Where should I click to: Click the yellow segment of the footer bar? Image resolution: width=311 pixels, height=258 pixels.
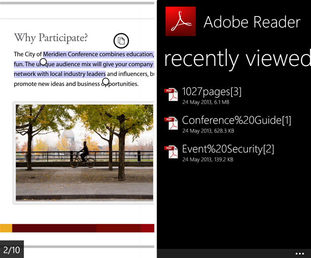coord(6,228)
